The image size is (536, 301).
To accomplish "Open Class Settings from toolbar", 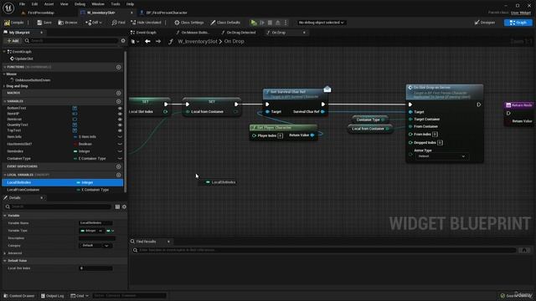I will (x=189, y=23).
